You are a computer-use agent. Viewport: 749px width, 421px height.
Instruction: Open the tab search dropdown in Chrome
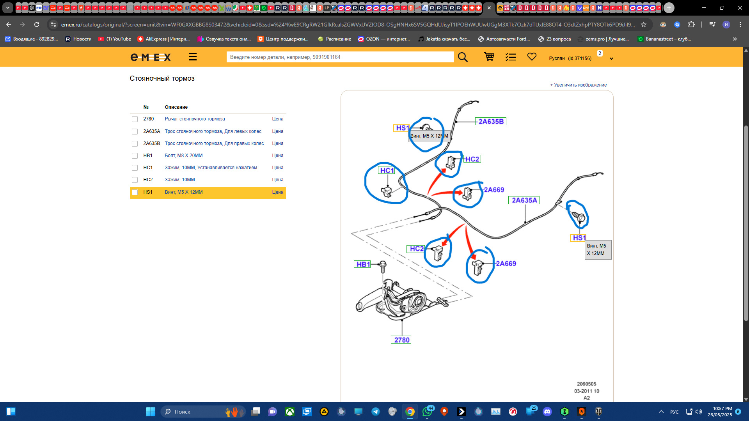[x=7, y=7]
